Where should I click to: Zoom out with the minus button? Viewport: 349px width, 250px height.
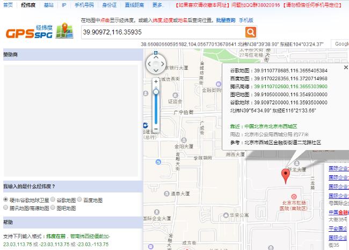(x=156, y=129)
